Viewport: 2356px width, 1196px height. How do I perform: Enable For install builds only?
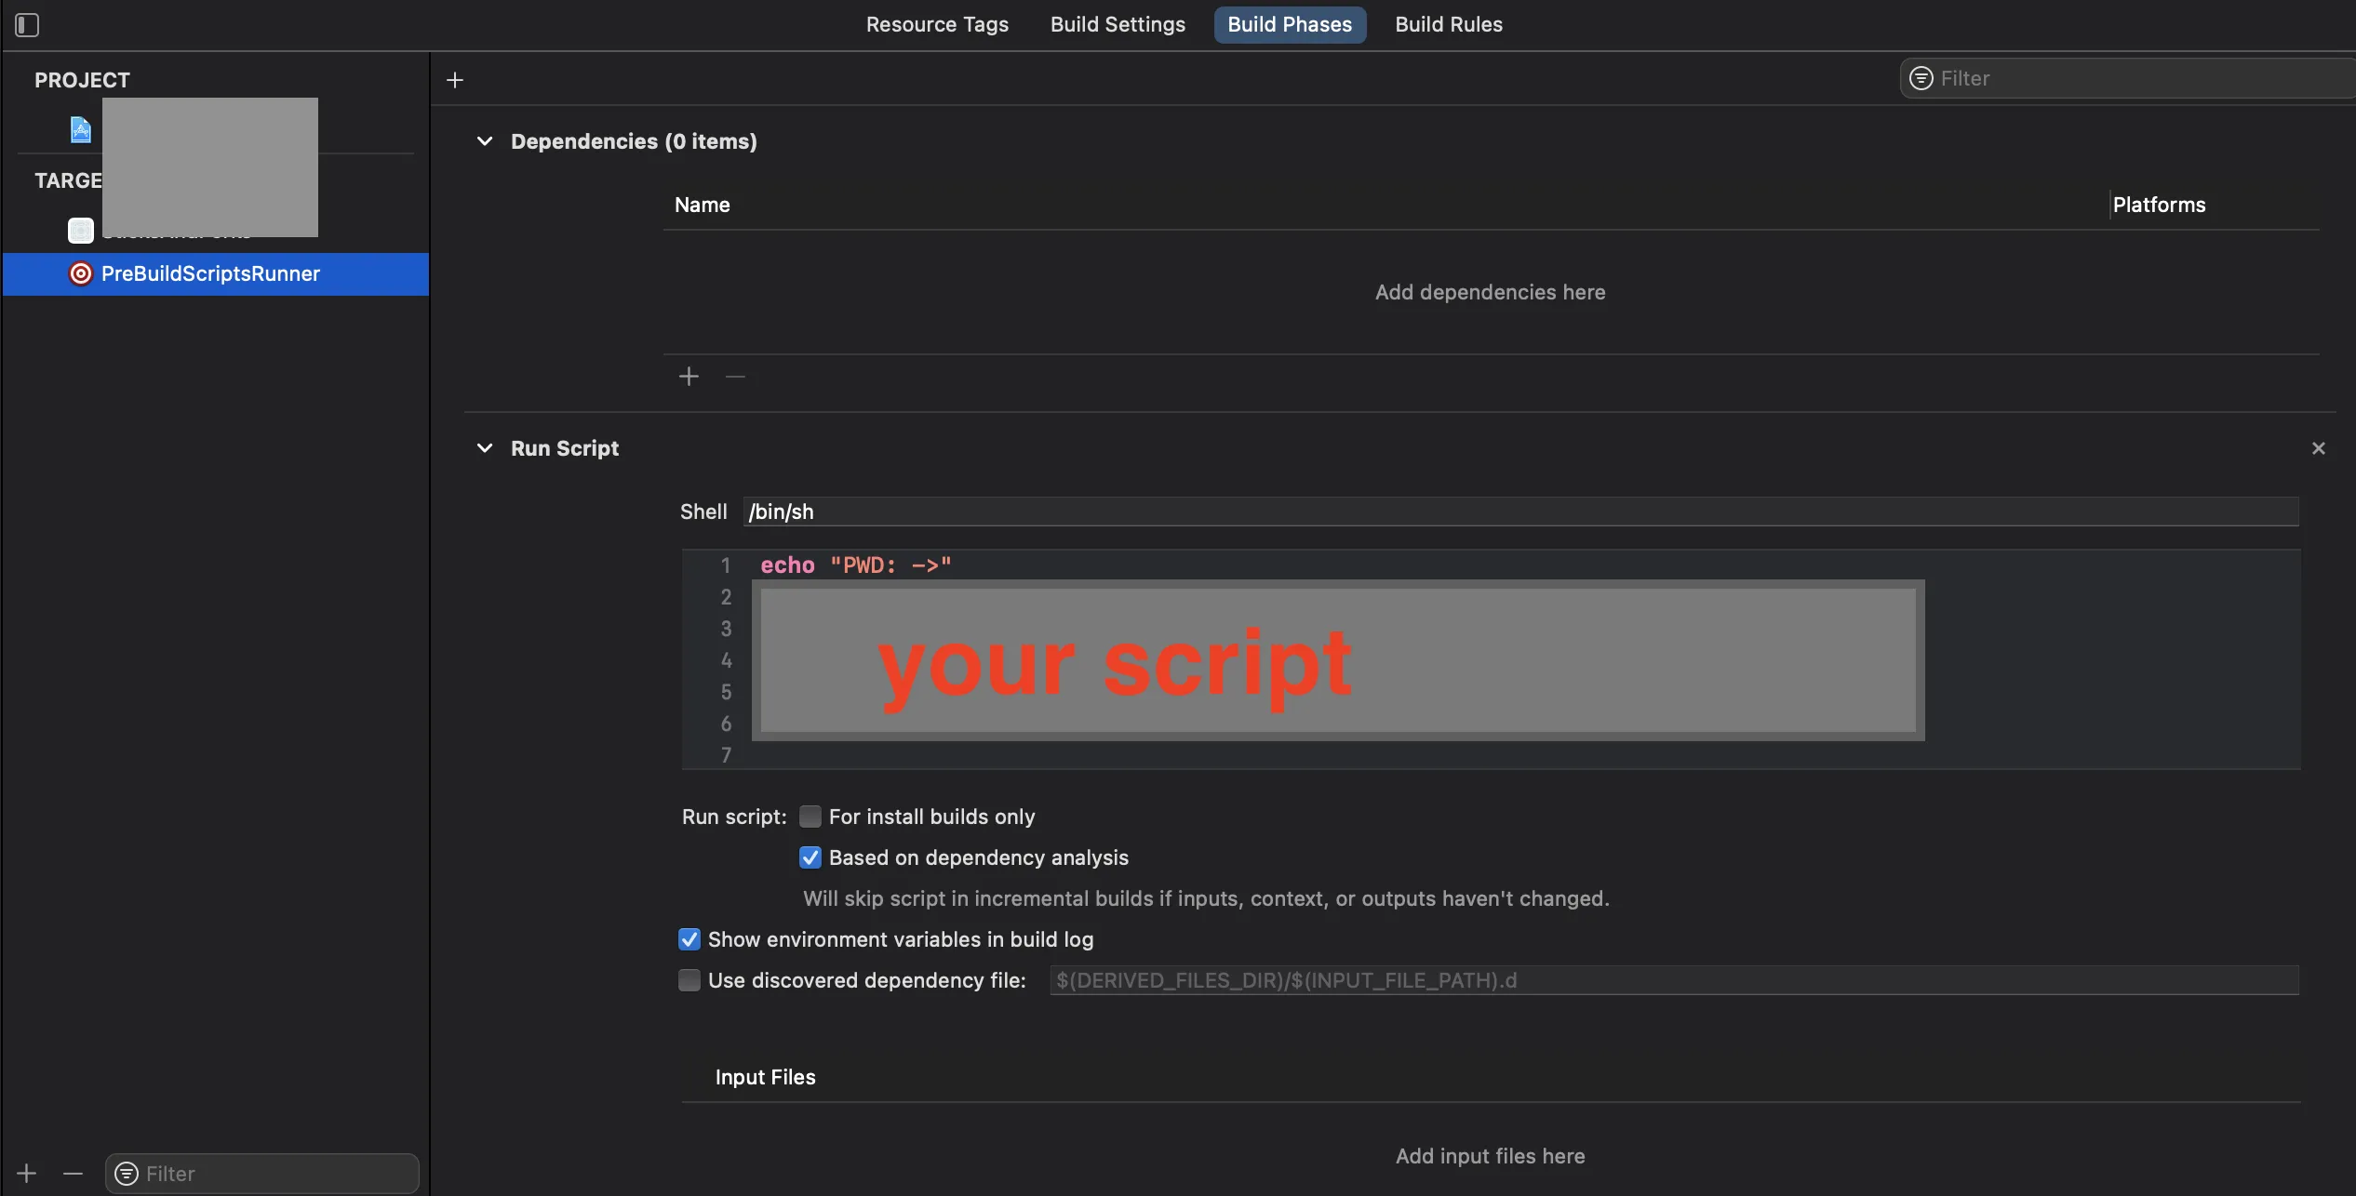tap(810, 817)
